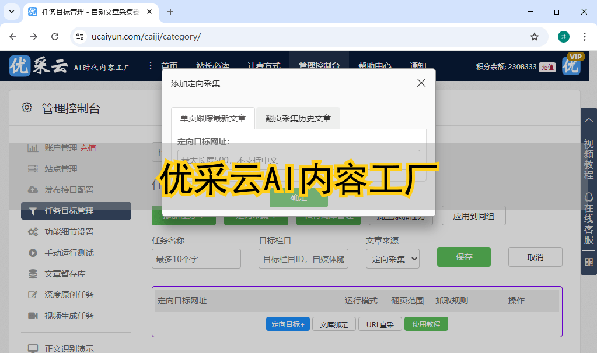Viewport: 597px width, 353px height.
Task: Open the 文章来源 dropdown
Action: [392, 259]
